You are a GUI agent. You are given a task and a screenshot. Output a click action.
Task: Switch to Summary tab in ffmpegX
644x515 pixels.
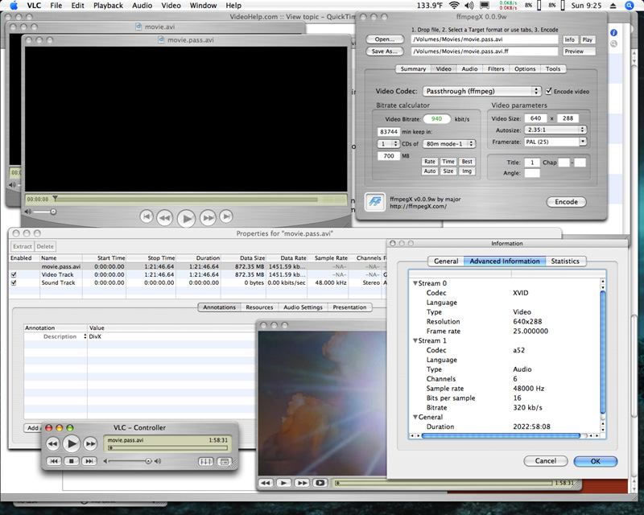point(413,69)
